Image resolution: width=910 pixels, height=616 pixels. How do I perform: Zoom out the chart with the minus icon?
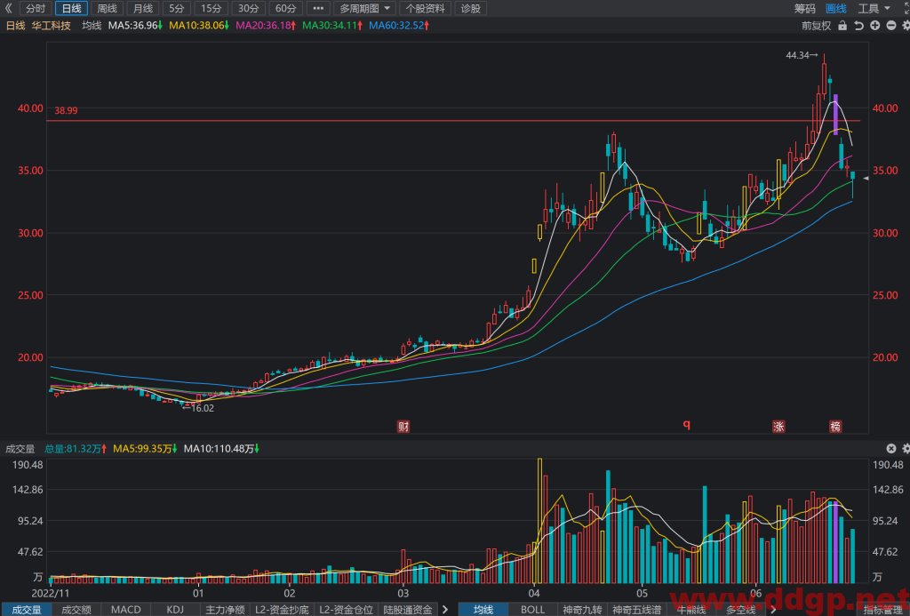point(890,26)
